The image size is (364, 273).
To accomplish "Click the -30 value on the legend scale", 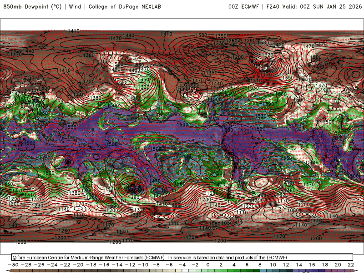I will (13, 265).
